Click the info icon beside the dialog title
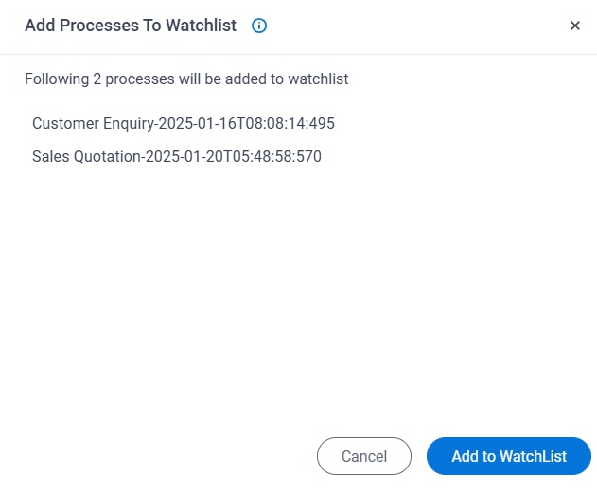This screenshot has width=597, height=493. [259, 26]
